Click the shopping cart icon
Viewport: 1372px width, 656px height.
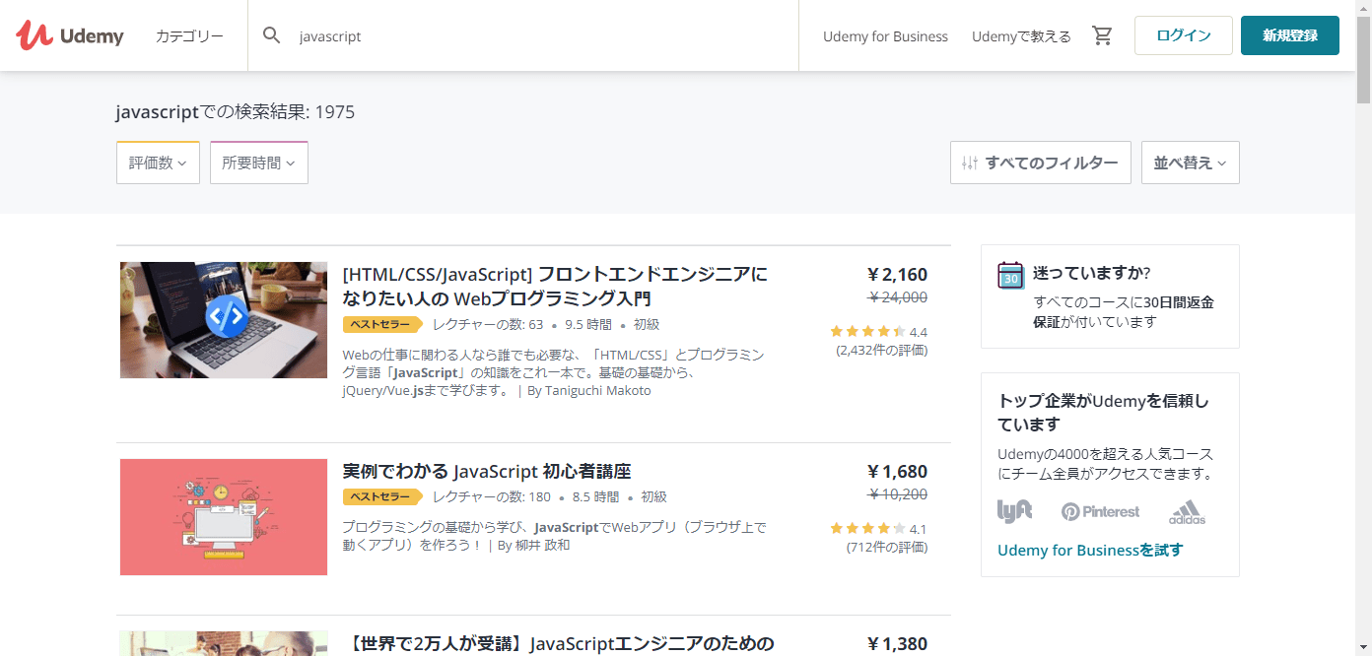[x=1102, y=34]
